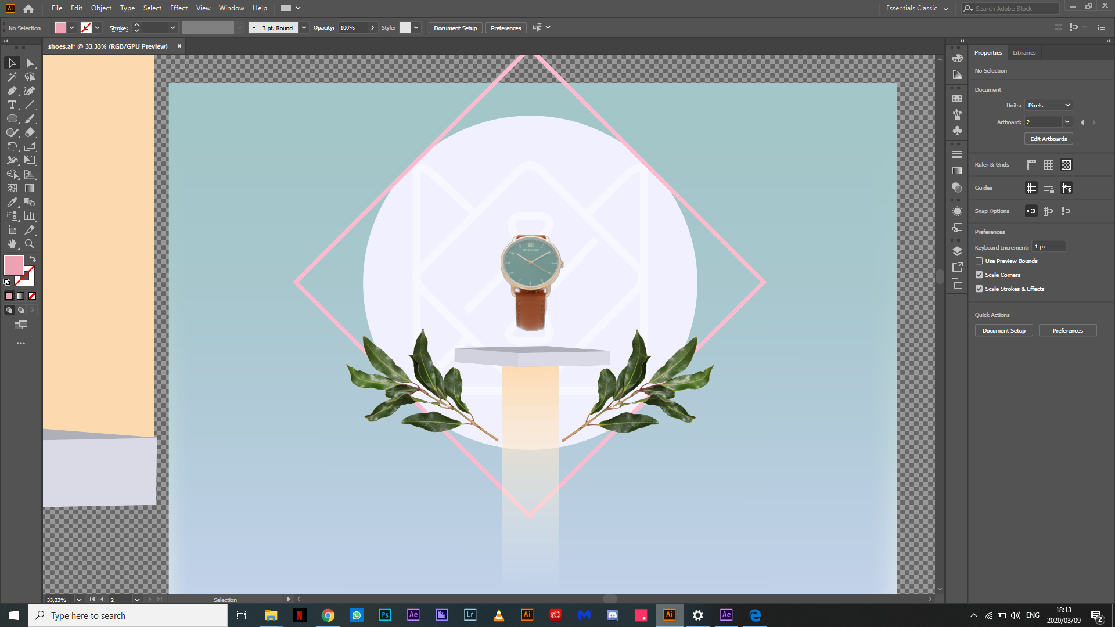Uncheck Scale Corners option
Image resolution: width=1115 pixels, height=627 pixels.
[979, 275]
